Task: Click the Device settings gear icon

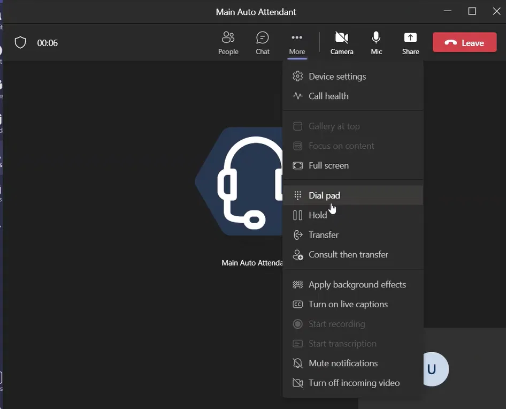Action: (298, 77)
